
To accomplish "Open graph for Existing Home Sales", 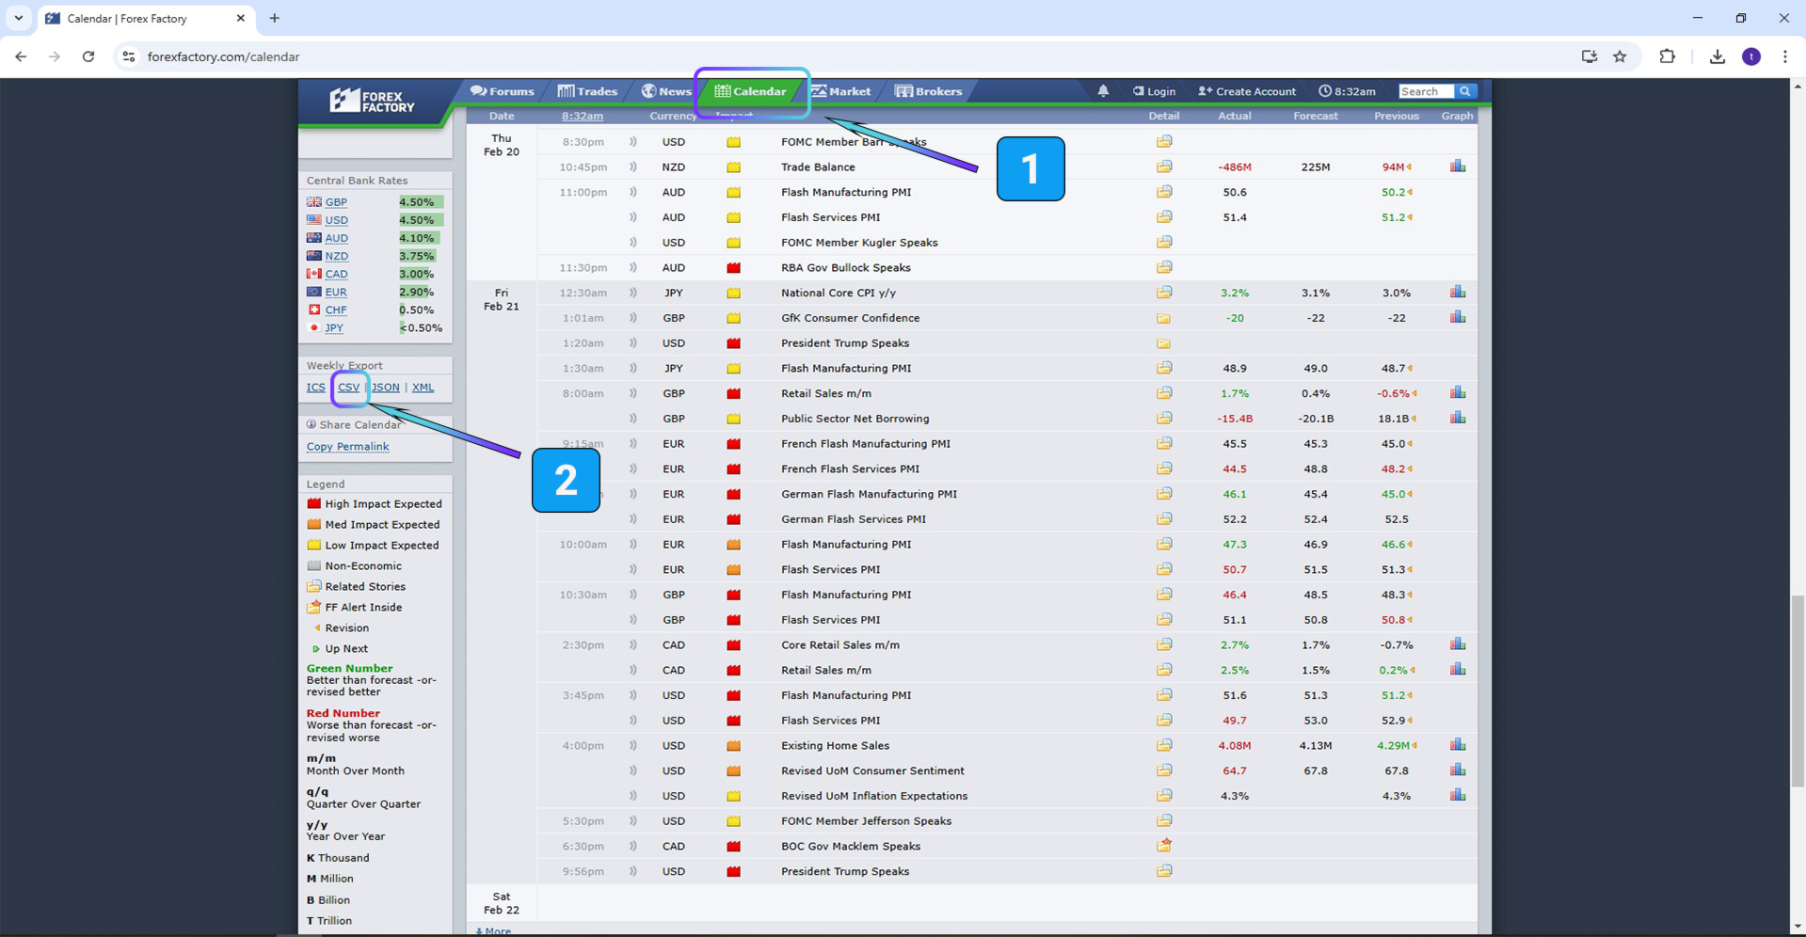I will tap(1457, 745).
